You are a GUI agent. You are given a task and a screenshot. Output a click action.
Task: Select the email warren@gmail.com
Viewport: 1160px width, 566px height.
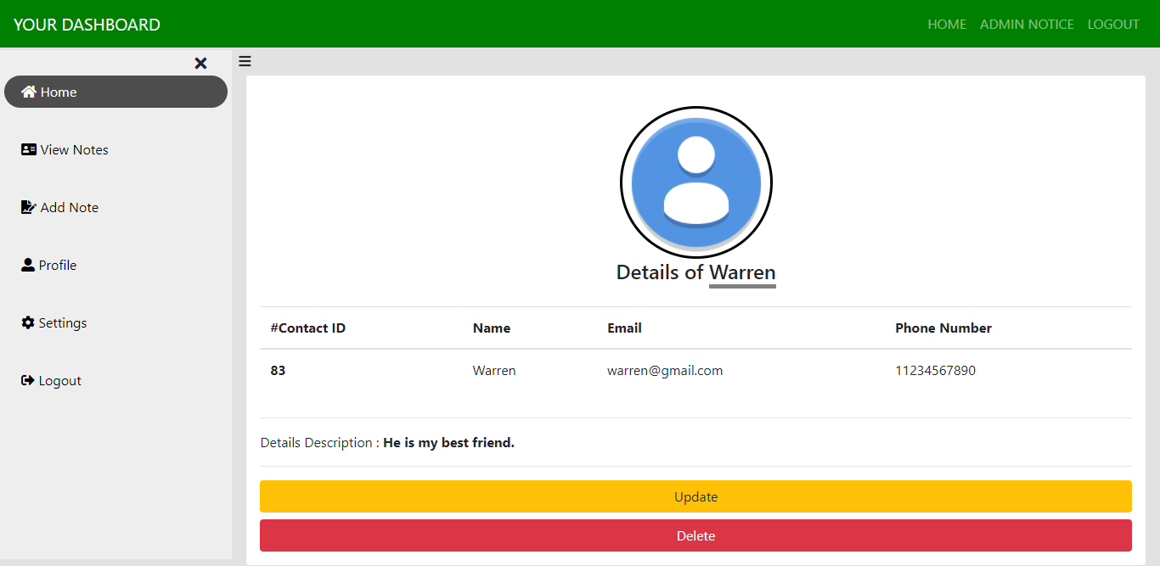(x=665, y=370)
